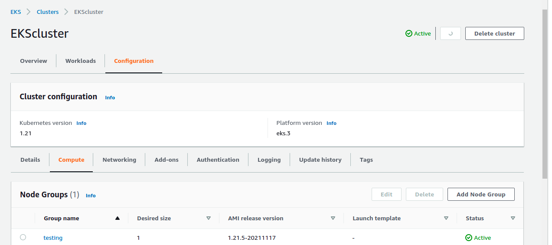Click the node group Delete button
552x245 pixels.
tap(424, 195)
